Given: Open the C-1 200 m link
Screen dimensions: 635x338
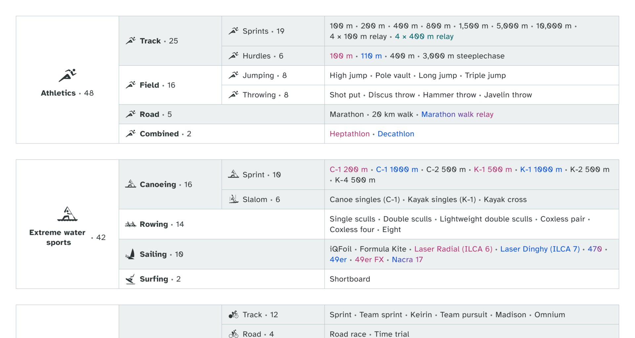Looking at the screenshot, I should coord(349,169).
